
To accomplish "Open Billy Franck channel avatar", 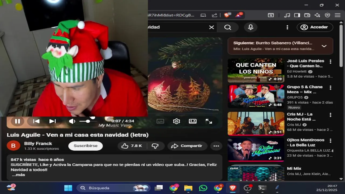I will point(13,146).
